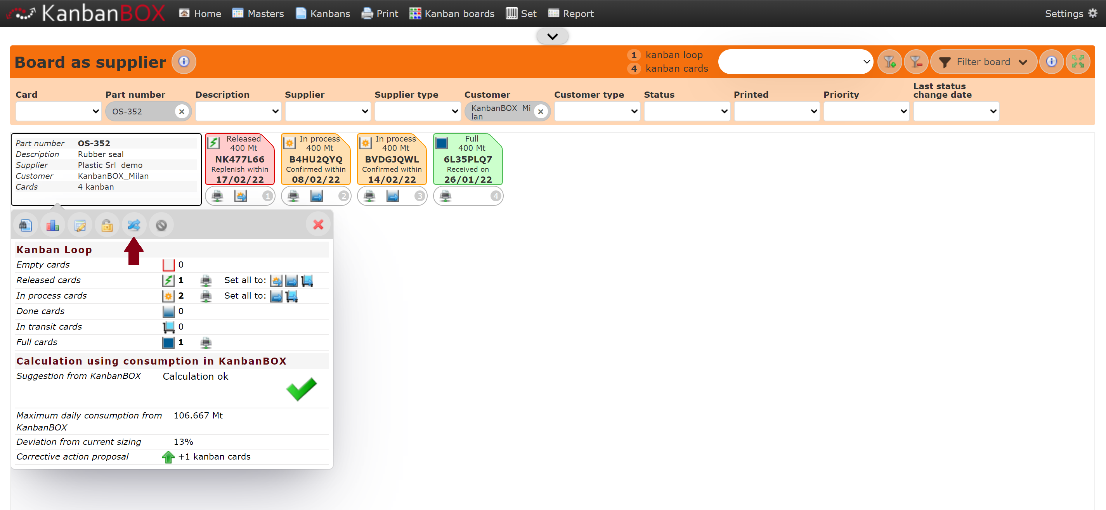Move card NK477L66 to In process
1106x510 pixels.
click(x=241, y=196)
